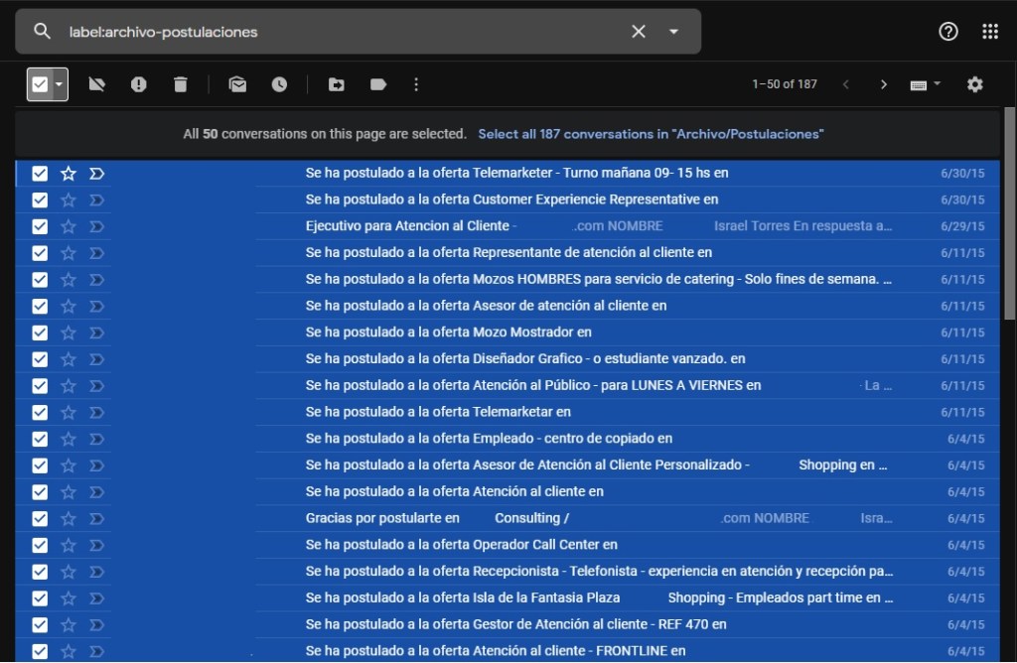Click the Report spam icon

click(139, 84)
